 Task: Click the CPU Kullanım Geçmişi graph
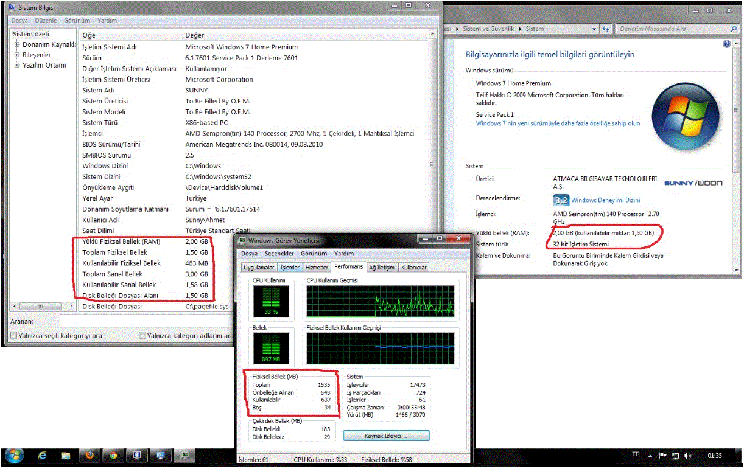click(x=380, y=301)
